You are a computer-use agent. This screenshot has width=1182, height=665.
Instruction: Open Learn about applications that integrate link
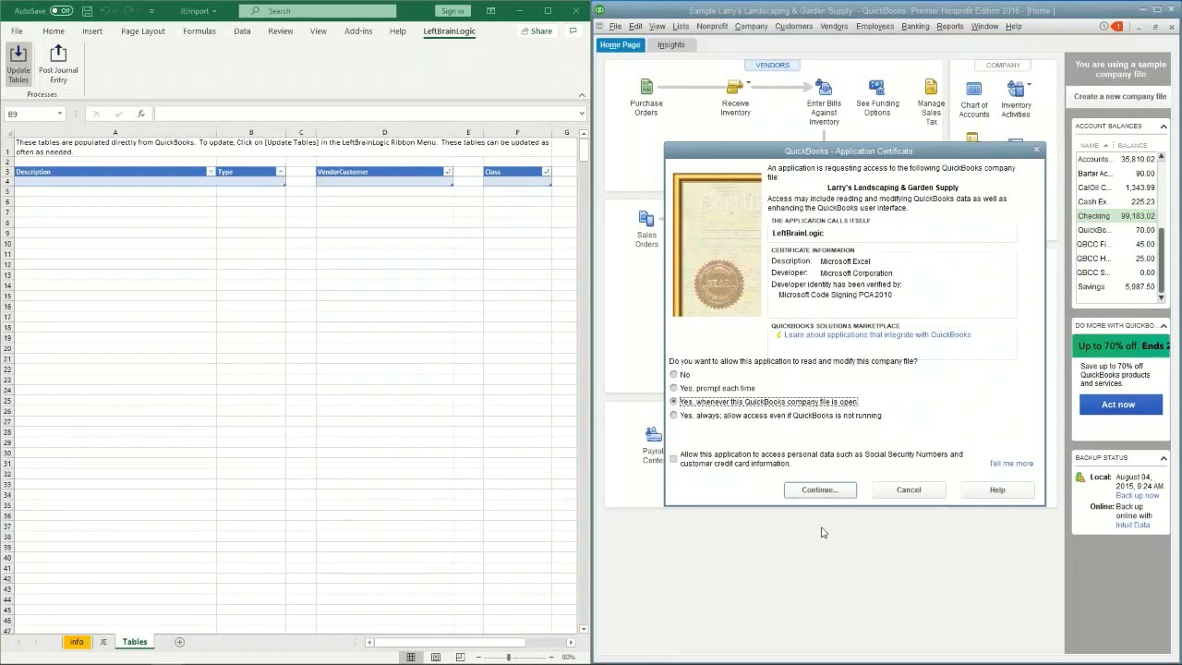point(877,335)
